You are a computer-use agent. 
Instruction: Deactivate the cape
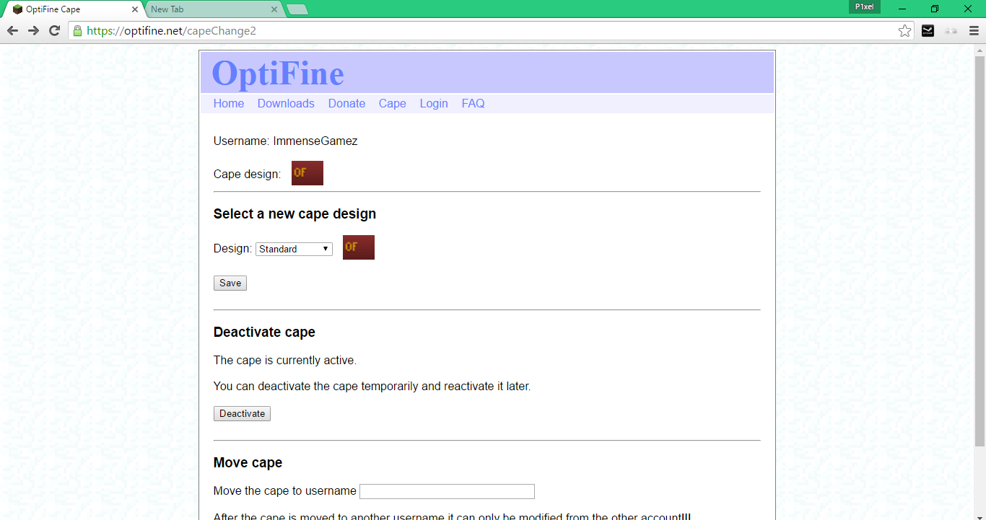242,413
